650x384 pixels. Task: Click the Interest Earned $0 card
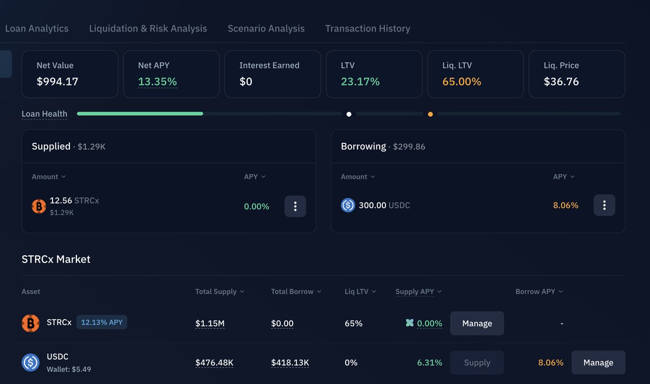[x=272, y=74]
